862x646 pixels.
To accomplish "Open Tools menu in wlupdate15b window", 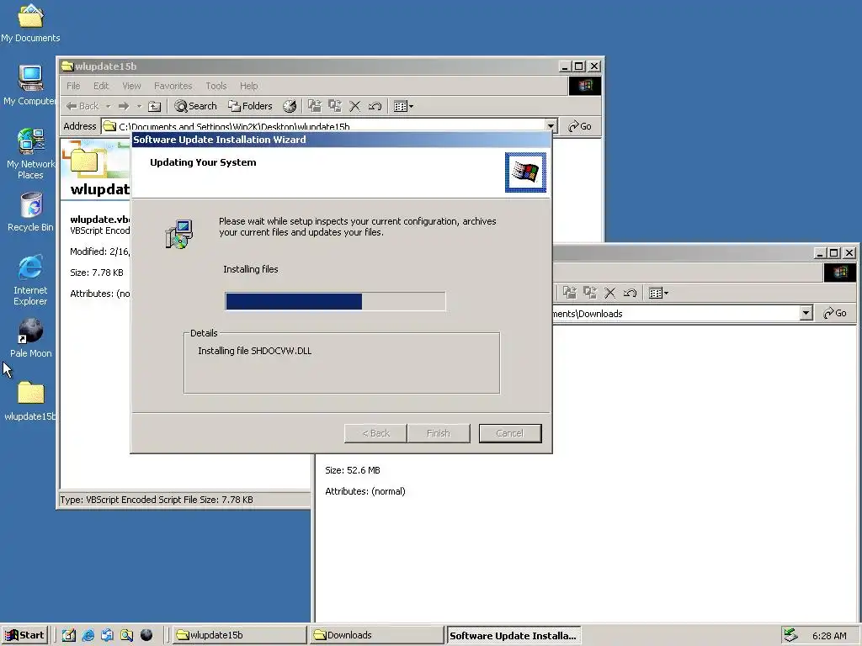I will click(216, 86).
